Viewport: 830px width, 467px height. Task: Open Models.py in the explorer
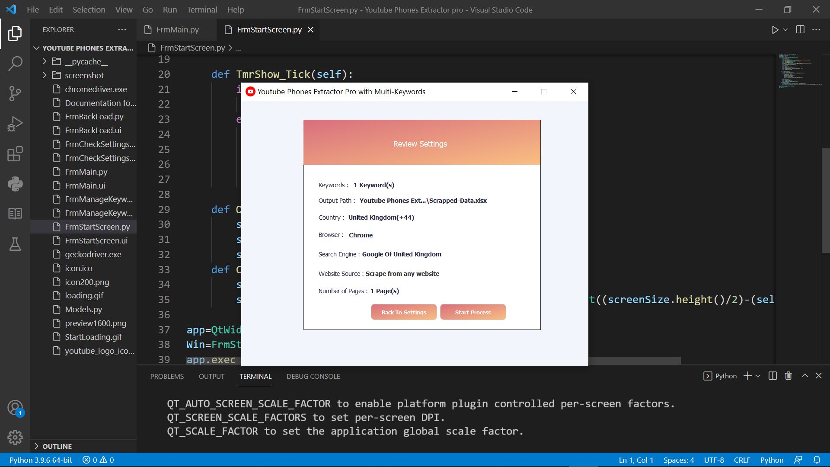[x=83, y=309]
